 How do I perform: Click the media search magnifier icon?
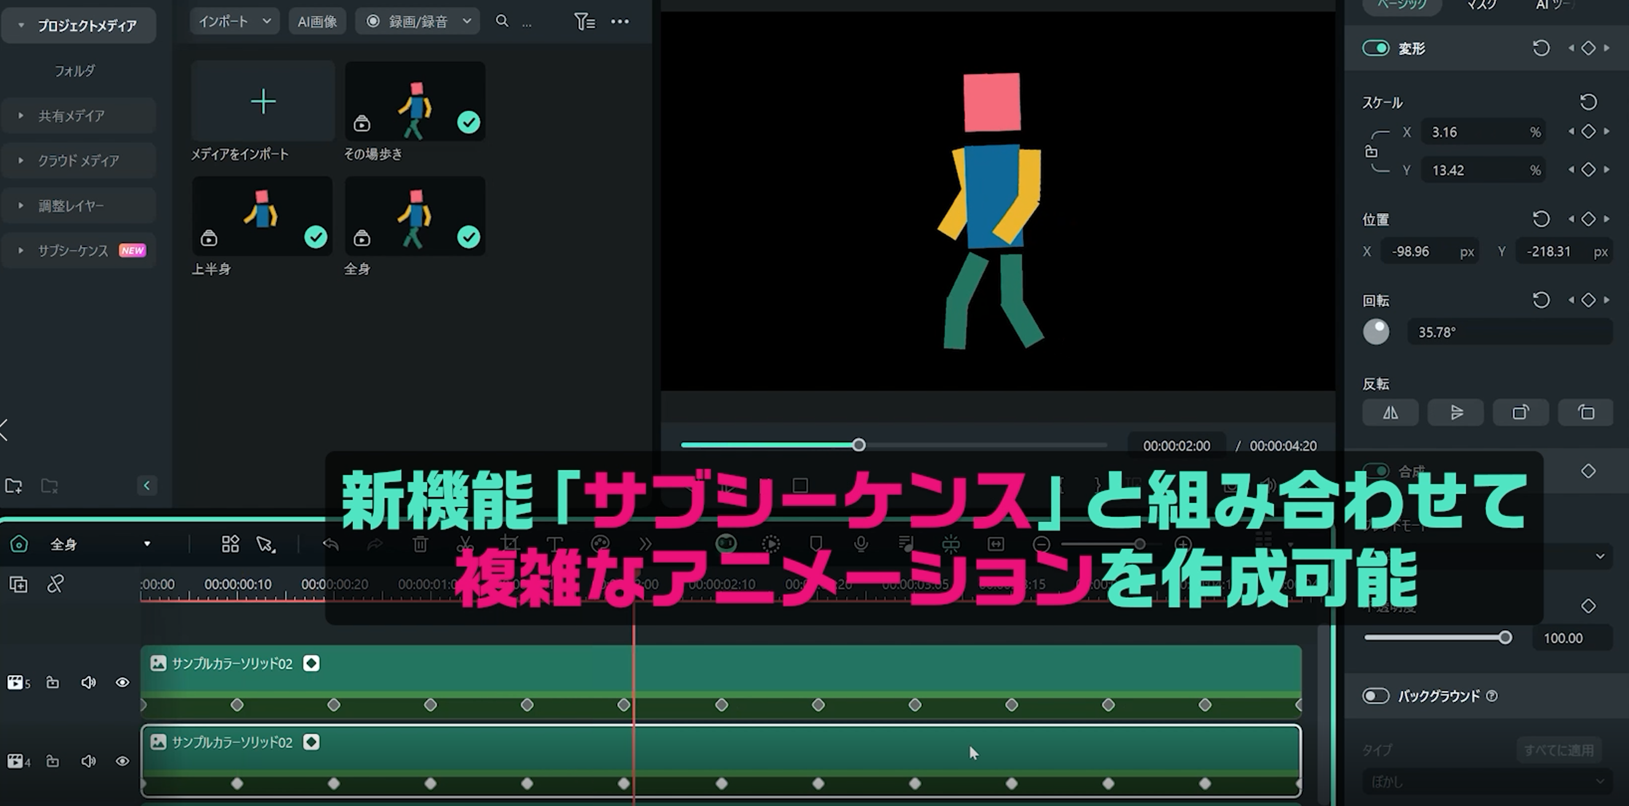tap(502, 22)
